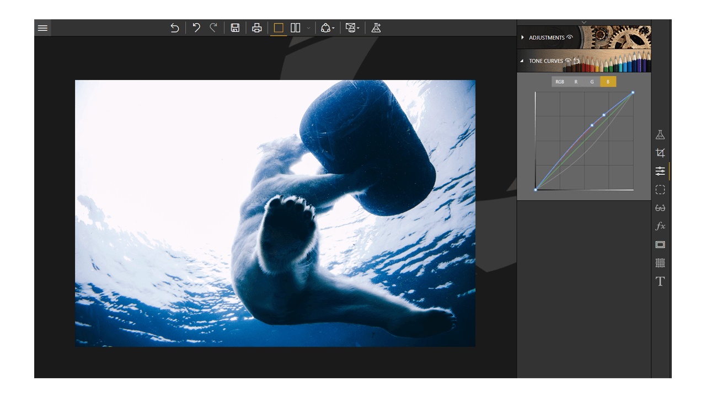Open the hamburger menu

(42, 28)
